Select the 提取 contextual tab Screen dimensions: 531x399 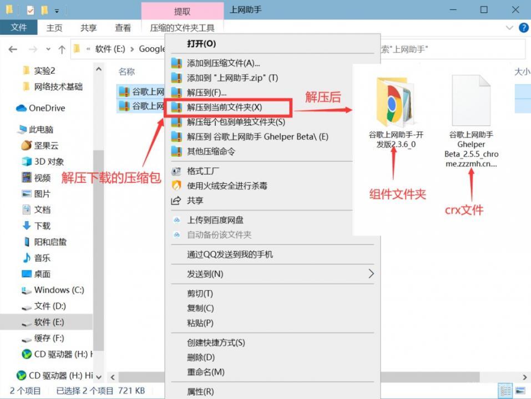(182, 11)
